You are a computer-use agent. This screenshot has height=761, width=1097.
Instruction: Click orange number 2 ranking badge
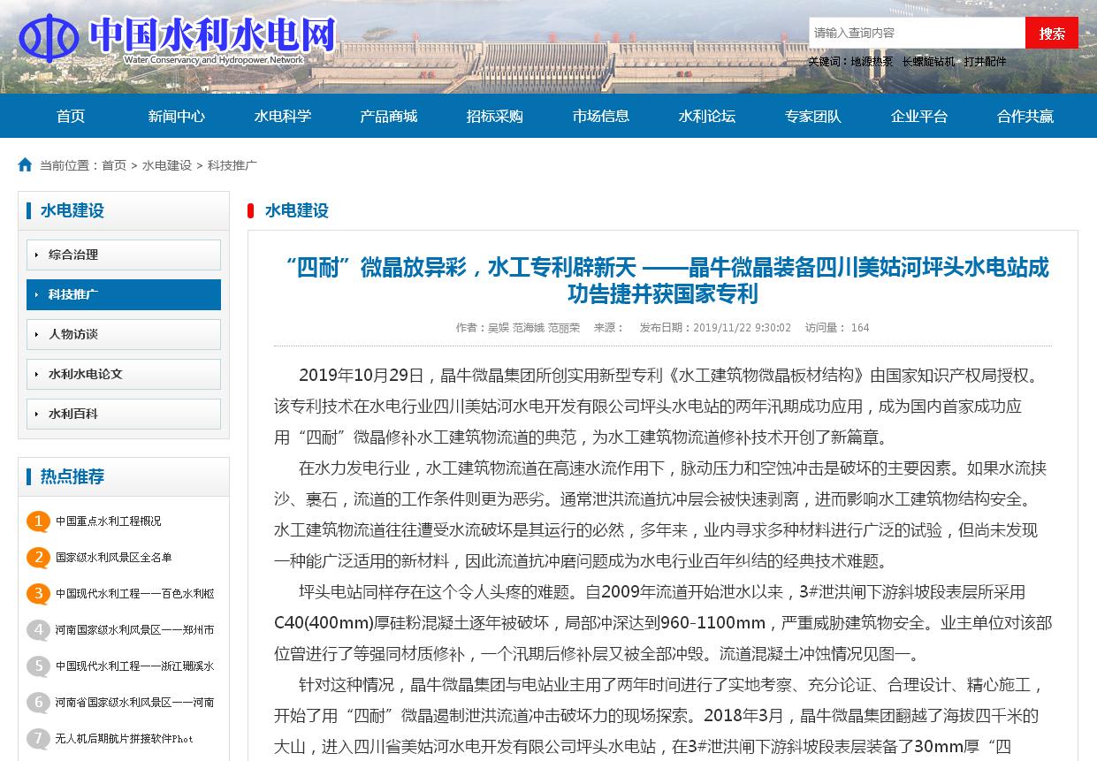point(38,558)
